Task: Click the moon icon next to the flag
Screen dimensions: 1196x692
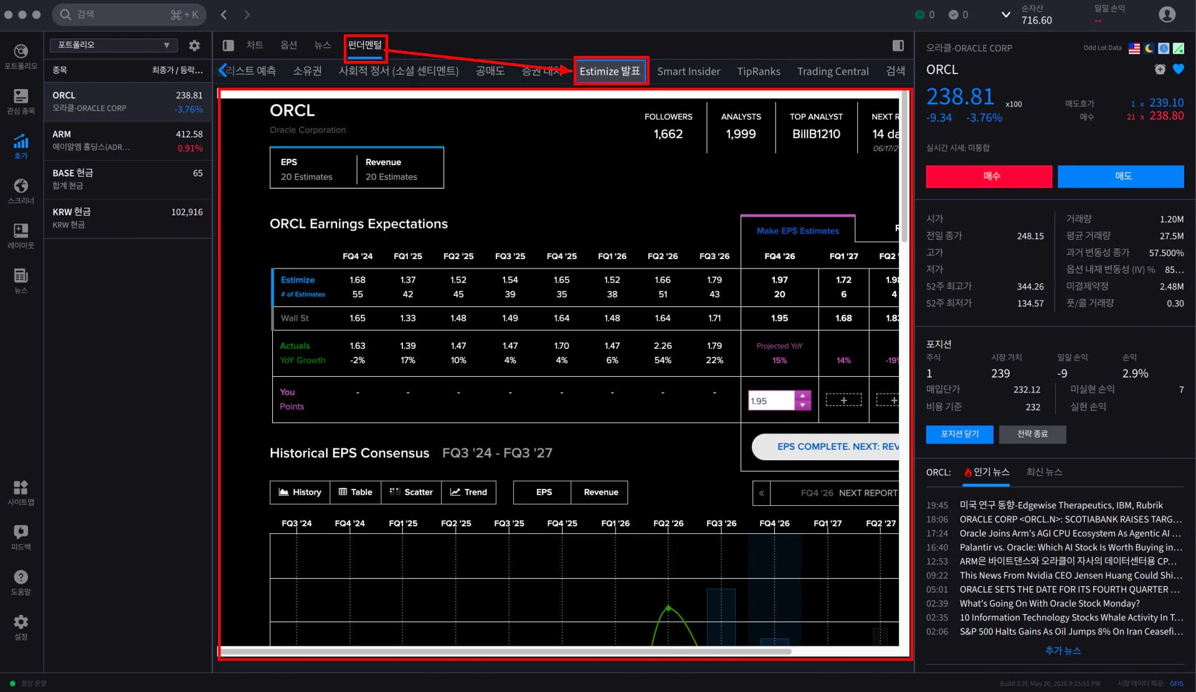Action: pos(1149,48)
